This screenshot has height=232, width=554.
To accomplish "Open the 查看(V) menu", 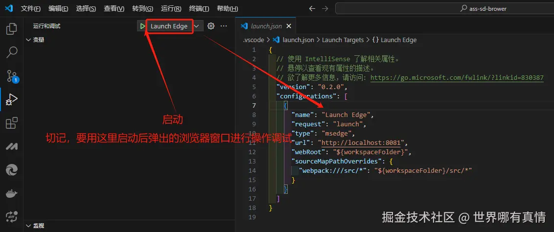I will pyautogui.click(x=114, y=8).
